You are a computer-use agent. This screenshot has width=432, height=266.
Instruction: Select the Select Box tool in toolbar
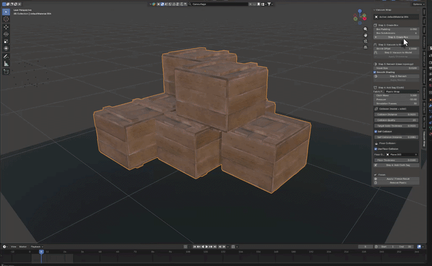point(6,12)
